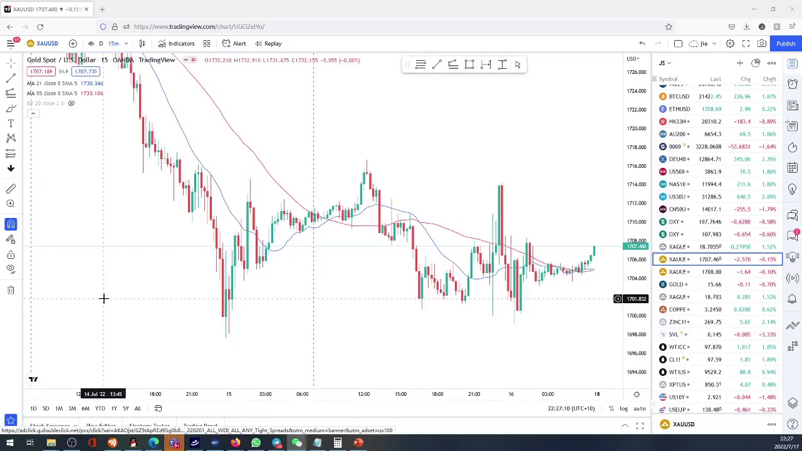Click the Alert button
Image resolution: width=802 pixels, height=451 pixels.
[234, 43]
